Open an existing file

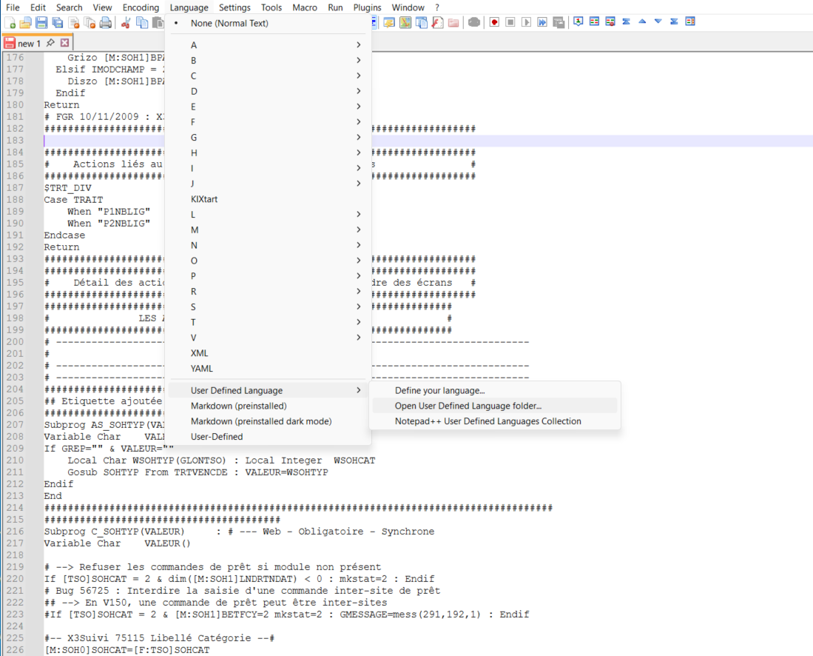tap(25, 22)
